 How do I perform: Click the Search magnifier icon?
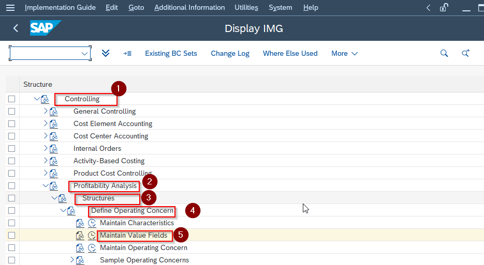444,53
